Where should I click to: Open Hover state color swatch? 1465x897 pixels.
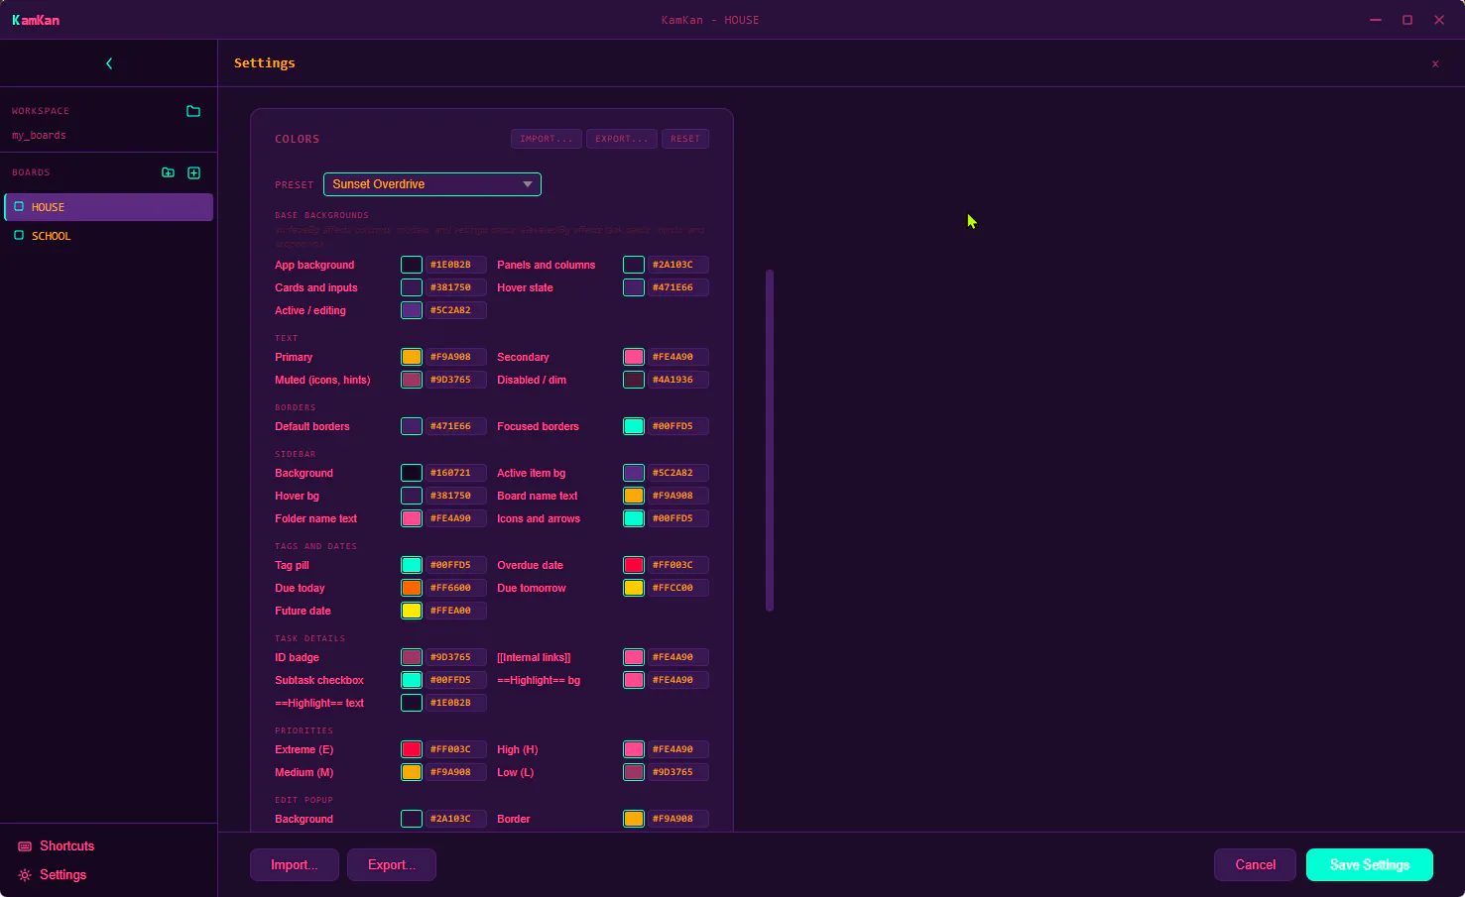click(634, 287)
